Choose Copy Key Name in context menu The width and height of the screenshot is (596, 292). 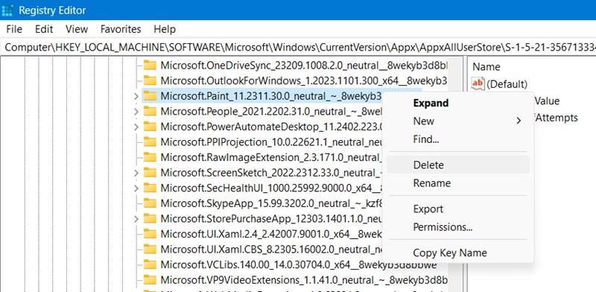click(457, 253)
